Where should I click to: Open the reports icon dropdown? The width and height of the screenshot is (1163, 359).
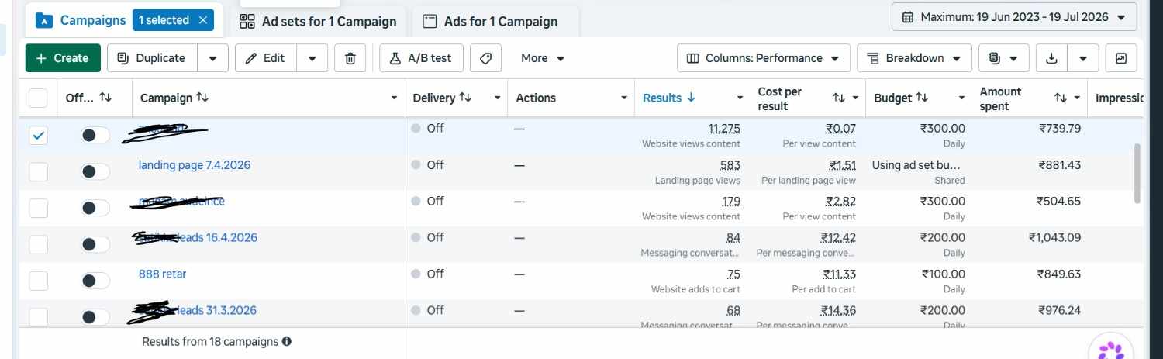[1004, 58]
